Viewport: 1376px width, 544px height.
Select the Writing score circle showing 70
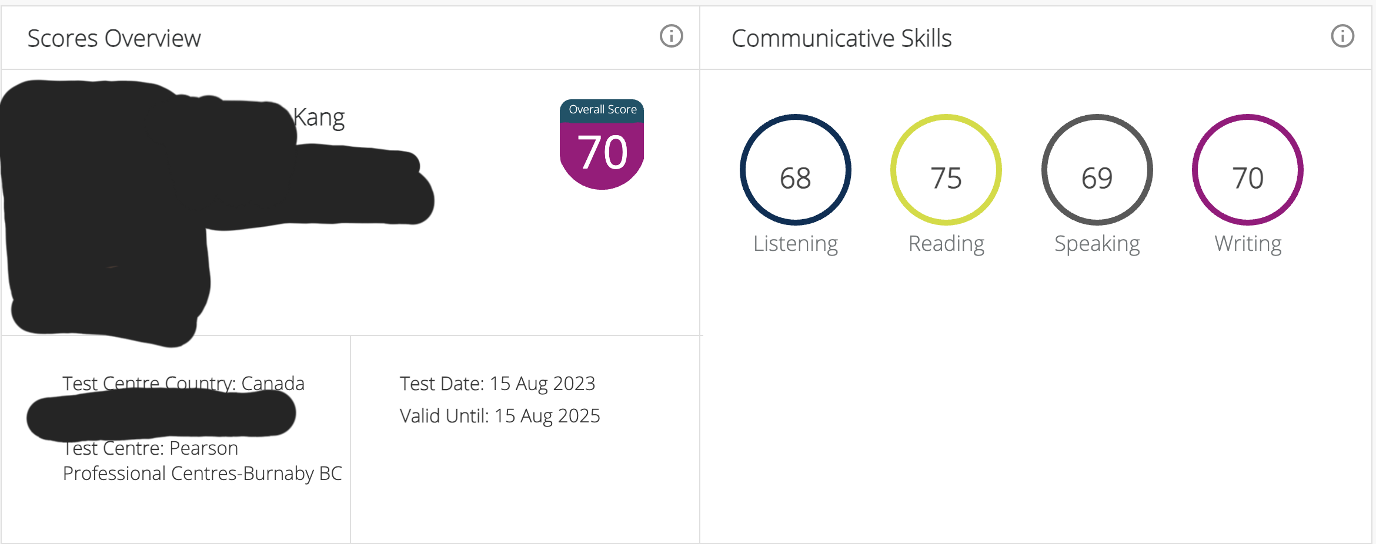(x=1248, y=170)
